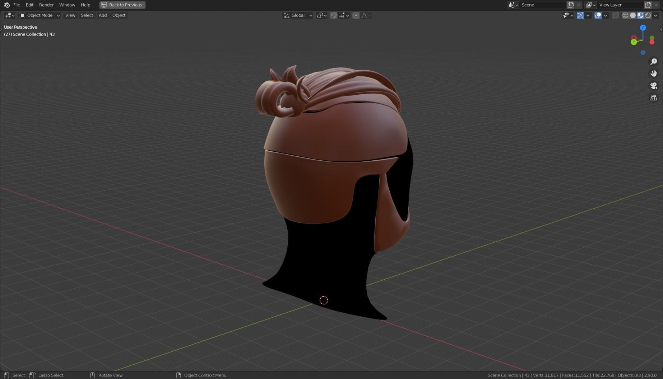Open the viewport Select menu
Viewport: 663px width, 379px height.
pos(87,15)
